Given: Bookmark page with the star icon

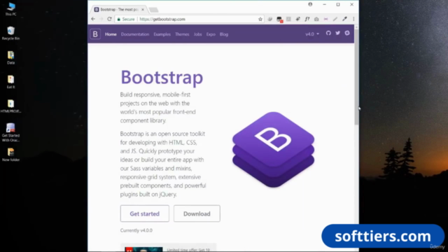Looking at the screenshot, I should [x=260, y=19].
